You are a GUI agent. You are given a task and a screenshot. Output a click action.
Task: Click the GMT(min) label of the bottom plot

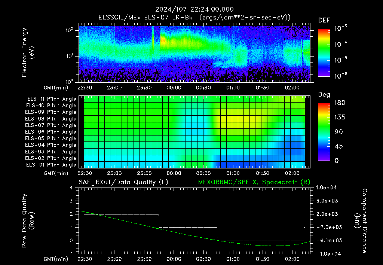pyautogui.click(x=56, y=259)
